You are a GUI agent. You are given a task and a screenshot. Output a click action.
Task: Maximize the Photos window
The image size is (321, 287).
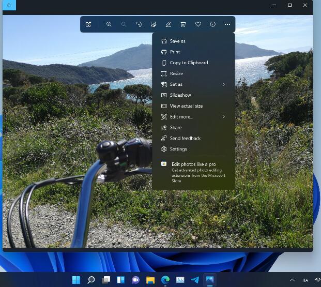click(x=289, y=5)
